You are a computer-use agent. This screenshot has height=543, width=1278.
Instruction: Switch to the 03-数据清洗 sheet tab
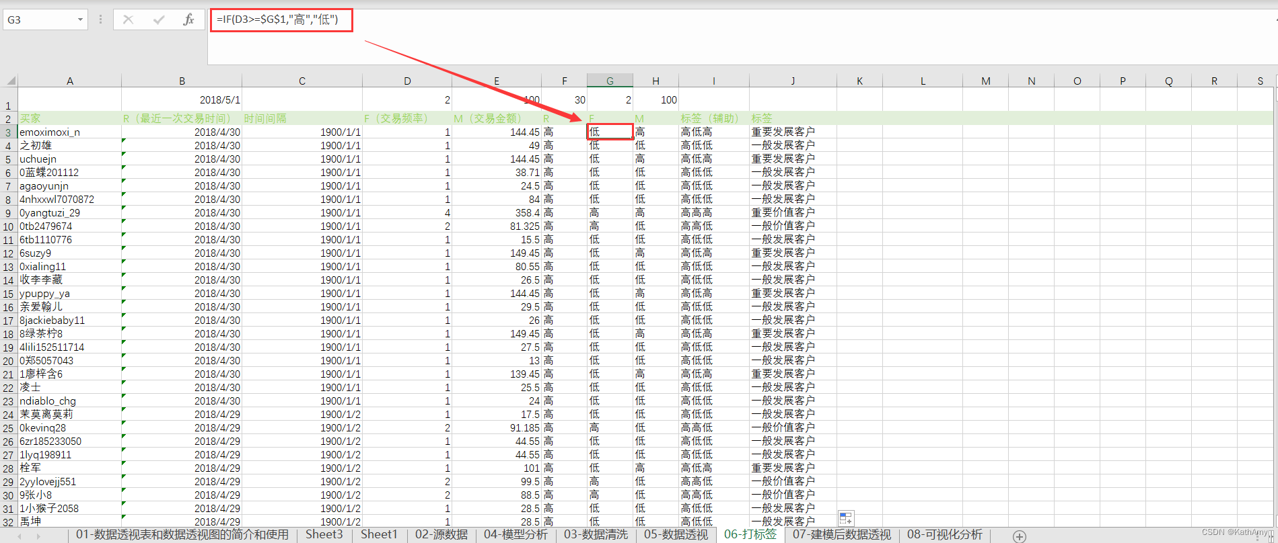pos(596,534)
